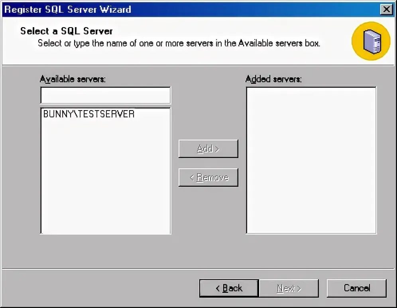This screenshot has height=308, width=397.
Task: Select BUNNY\TESTSERVER in the available servers list
Action: [88, 114]
